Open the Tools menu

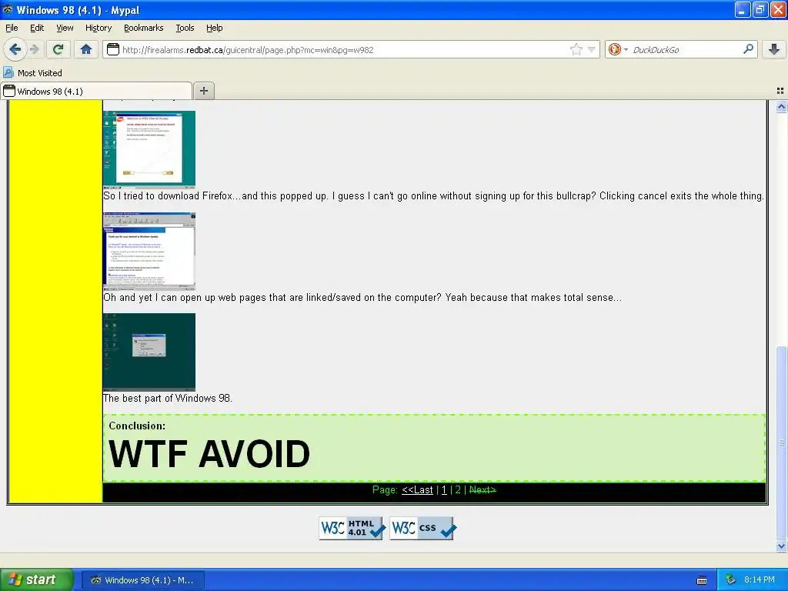click(185, 28)
